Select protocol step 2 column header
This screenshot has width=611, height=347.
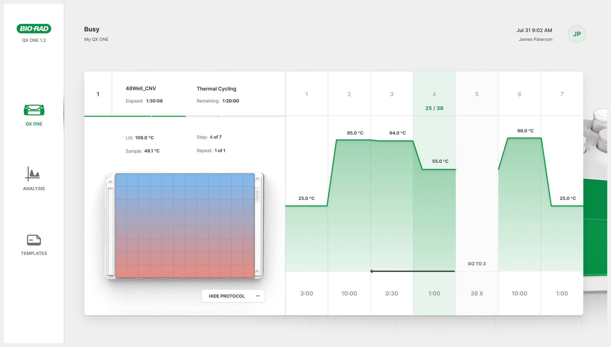(x=349, y=94)
